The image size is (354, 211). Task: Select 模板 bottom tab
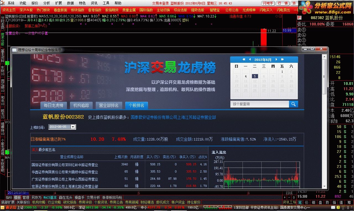click(x=17, y=197)
